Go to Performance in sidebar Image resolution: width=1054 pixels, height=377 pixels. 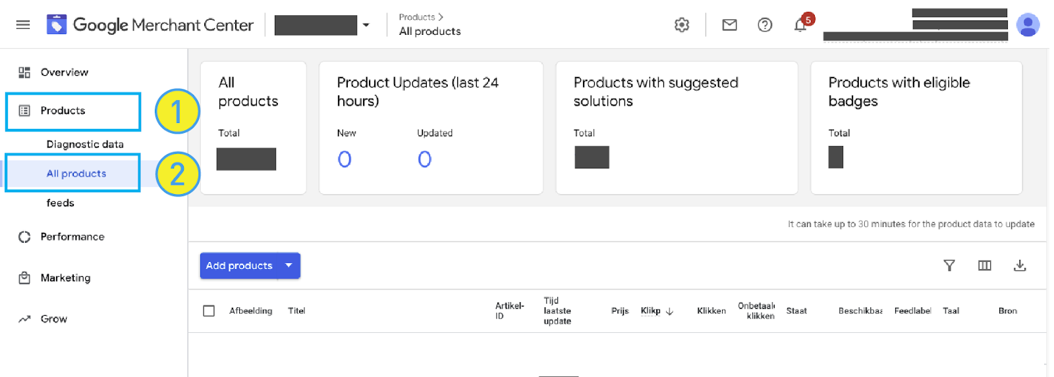(72, 237)
